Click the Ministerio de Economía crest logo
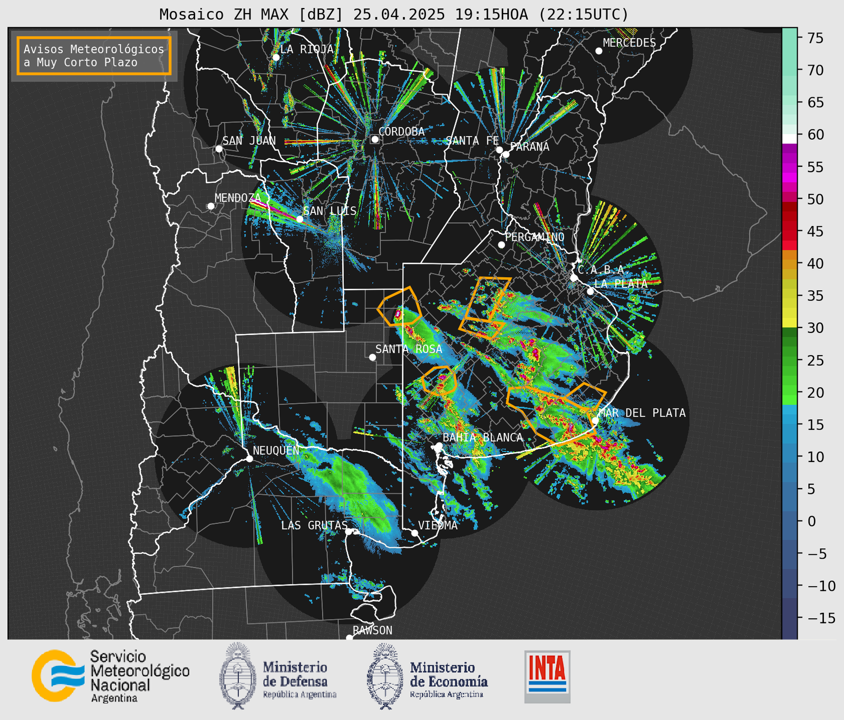This screenshot has width=844, height=720. point(385,676)
